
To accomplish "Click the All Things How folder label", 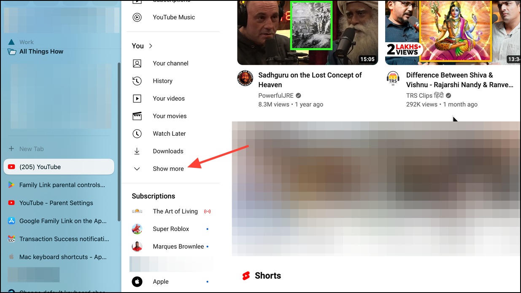I will click(x=41, y=51).
